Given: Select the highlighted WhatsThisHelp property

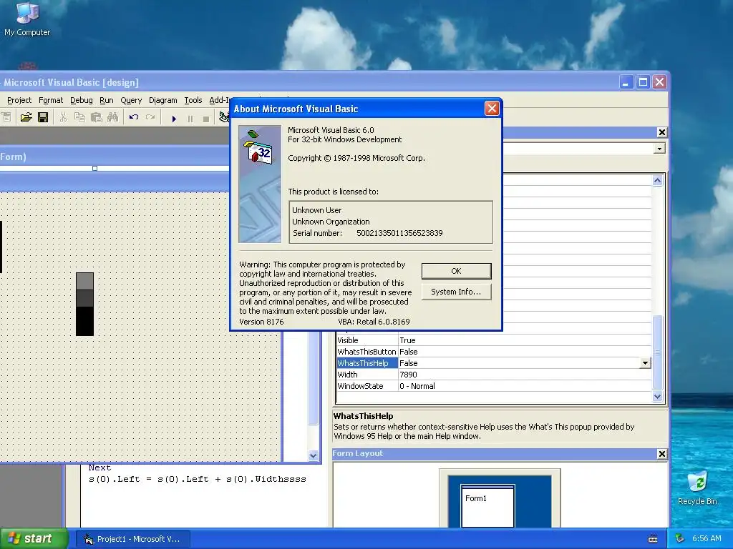Looking at the screenshot, I should coord(367,363).
